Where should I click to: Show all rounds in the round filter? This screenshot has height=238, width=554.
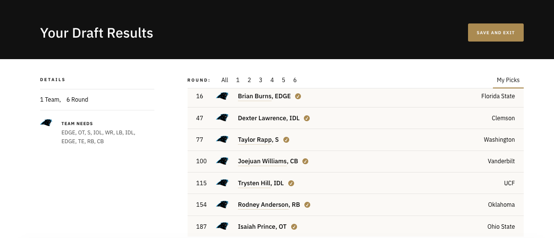click(x=225, y=80)
